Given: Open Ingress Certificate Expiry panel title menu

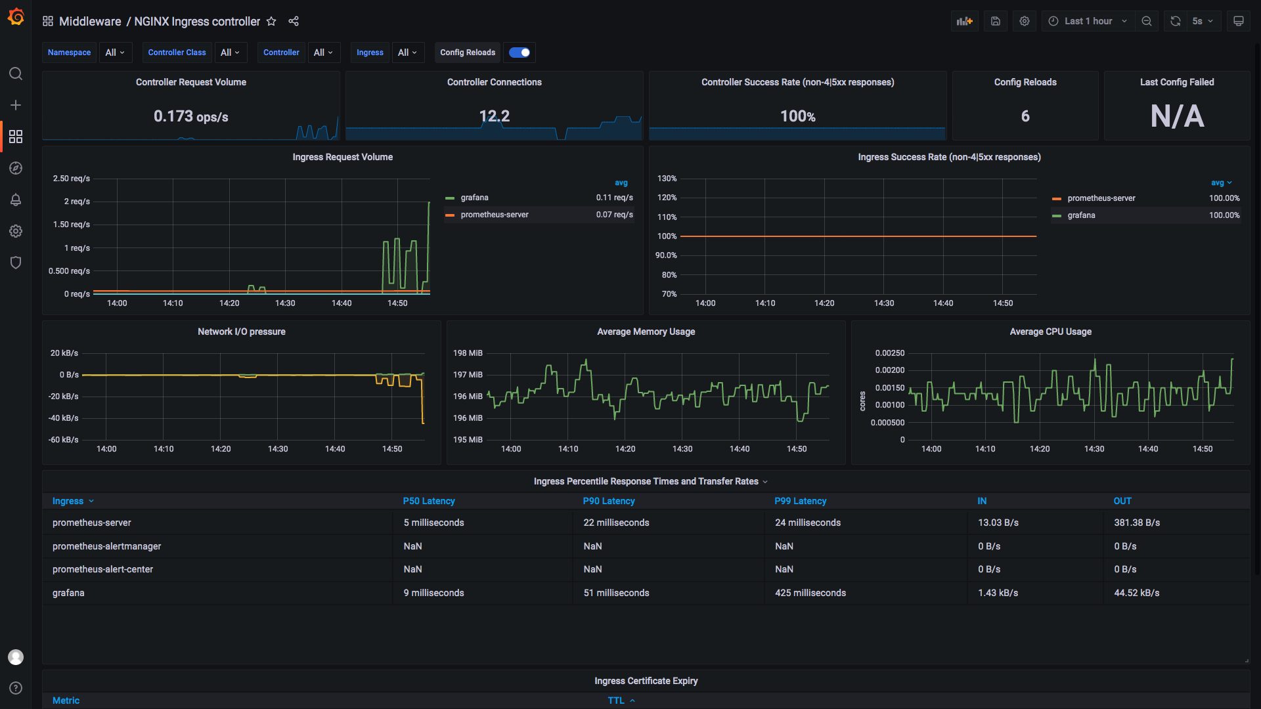Looking at the screenshot, I should (646, 681).
